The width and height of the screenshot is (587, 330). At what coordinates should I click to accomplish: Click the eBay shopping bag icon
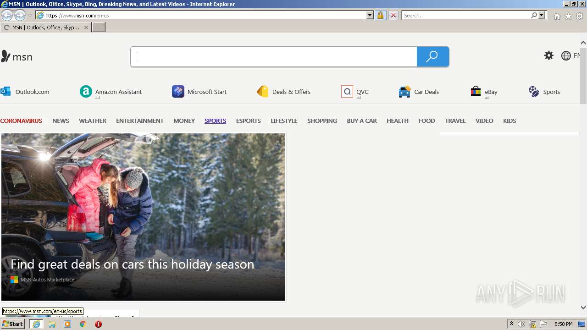(476, 92)
